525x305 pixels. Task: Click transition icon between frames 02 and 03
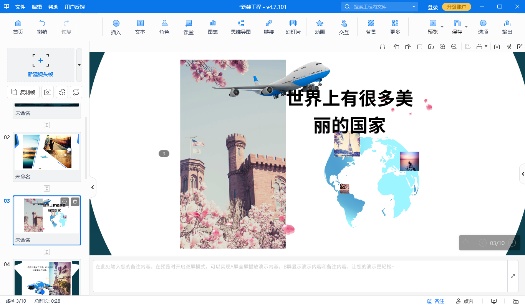click(47, 188)
